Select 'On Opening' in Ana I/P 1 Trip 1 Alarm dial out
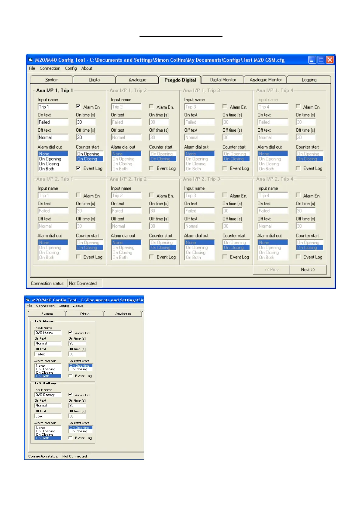The image size is (362, 512). point(53,159)
